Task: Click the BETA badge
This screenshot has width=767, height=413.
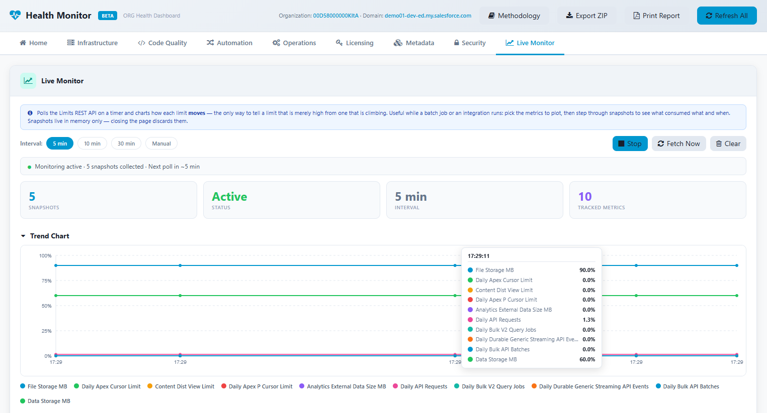Action: (108, 16)
